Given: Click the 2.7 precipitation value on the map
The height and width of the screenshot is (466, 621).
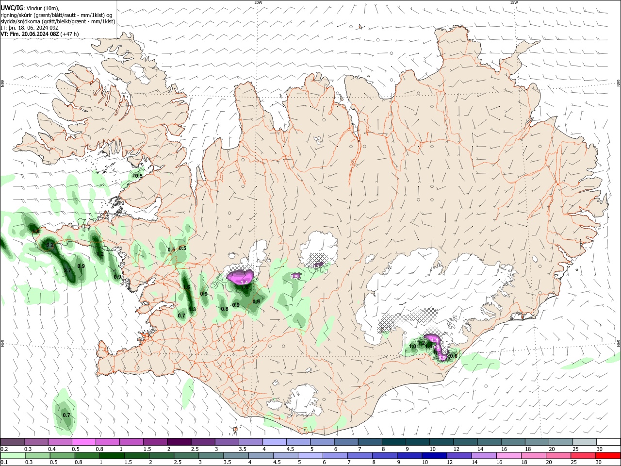Looking at the screenshot, I should pos(67,271).
